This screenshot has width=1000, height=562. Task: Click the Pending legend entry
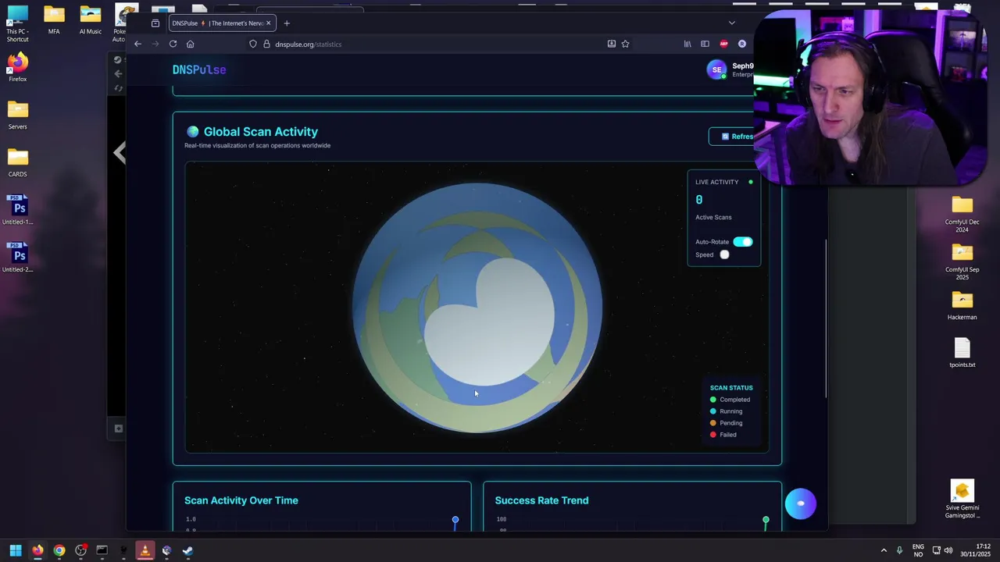tap(726, 423)
